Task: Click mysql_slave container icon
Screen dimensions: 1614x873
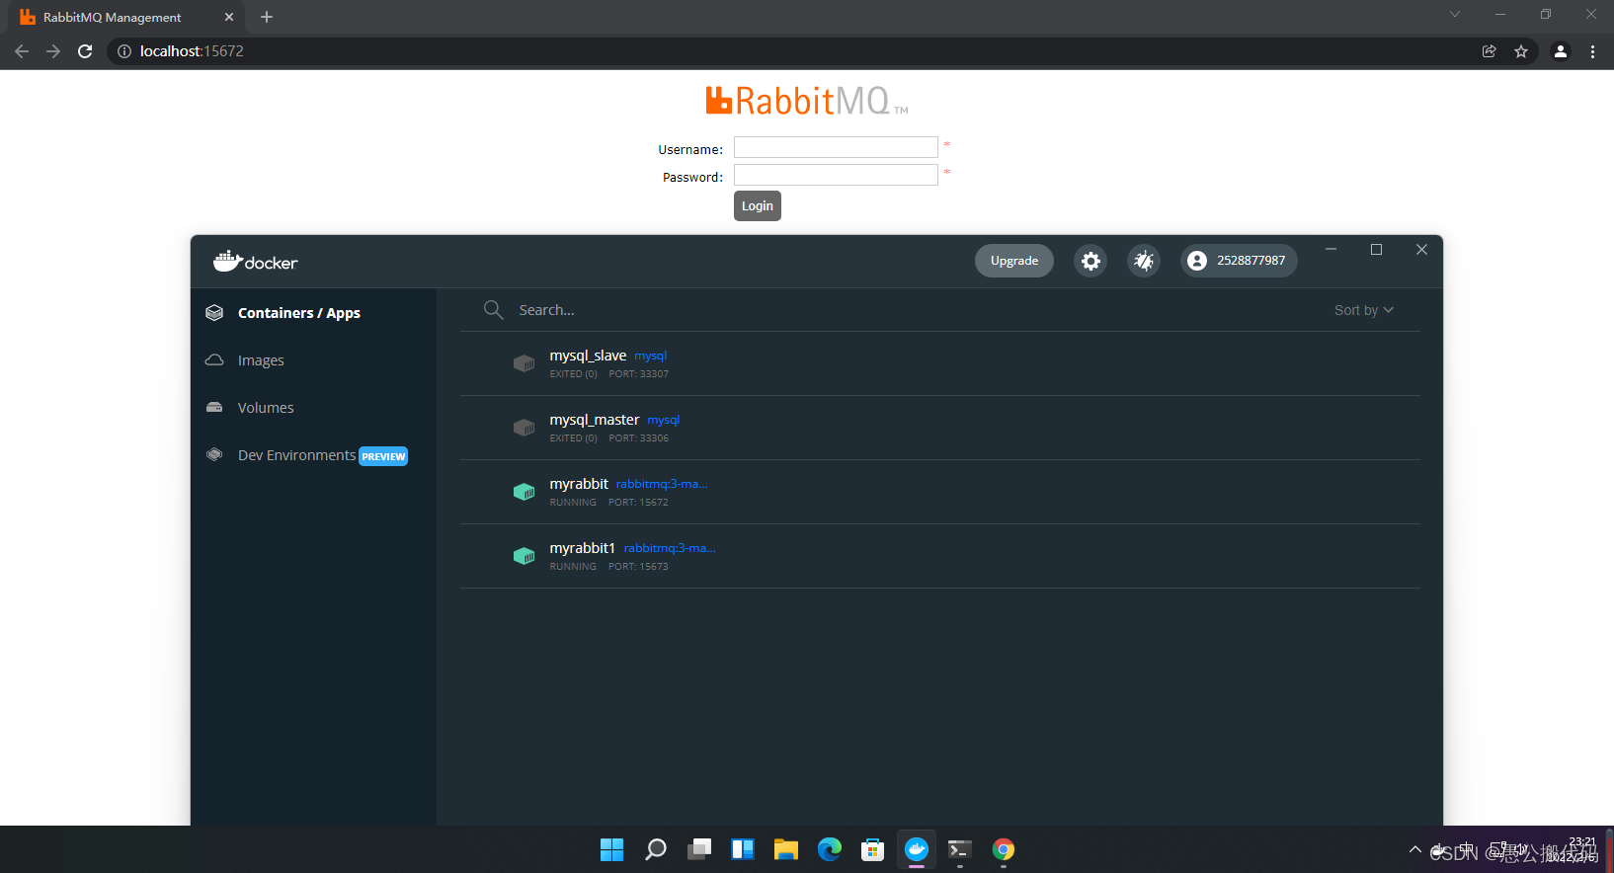Action: [525, 363]
